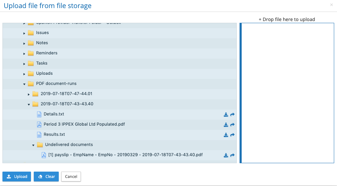Download the undelivered payslip PDF
This screenshot has height=186, width=337.
[x=226, y=155]
